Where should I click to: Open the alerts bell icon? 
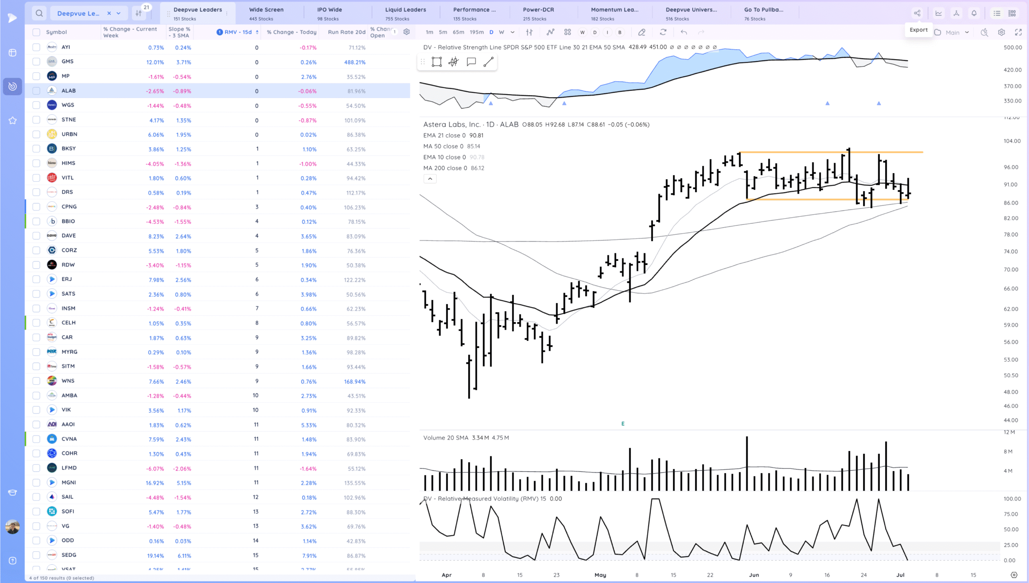point(974,13)
